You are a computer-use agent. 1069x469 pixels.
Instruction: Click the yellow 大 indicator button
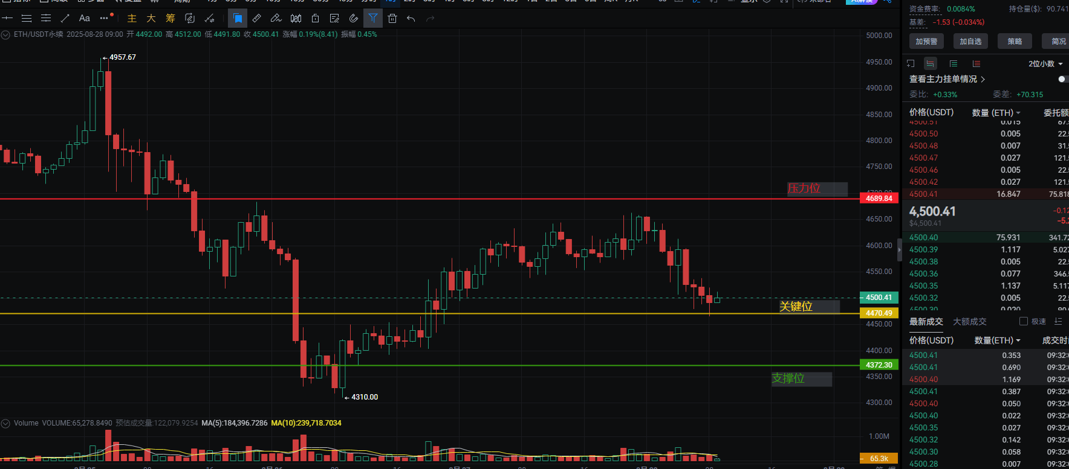[151, 18]
